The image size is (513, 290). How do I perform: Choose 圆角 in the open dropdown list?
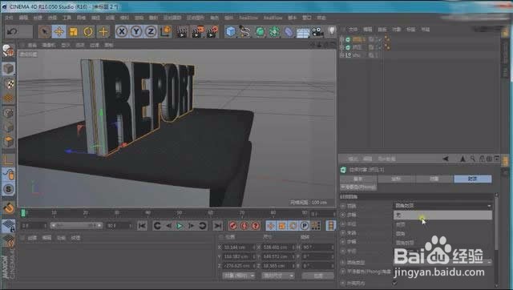[x=442, y=233]
